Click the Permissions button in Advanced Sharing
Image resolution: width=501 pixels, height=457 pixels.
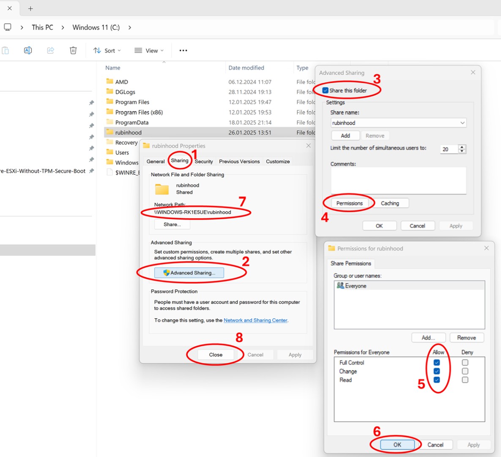350,204
